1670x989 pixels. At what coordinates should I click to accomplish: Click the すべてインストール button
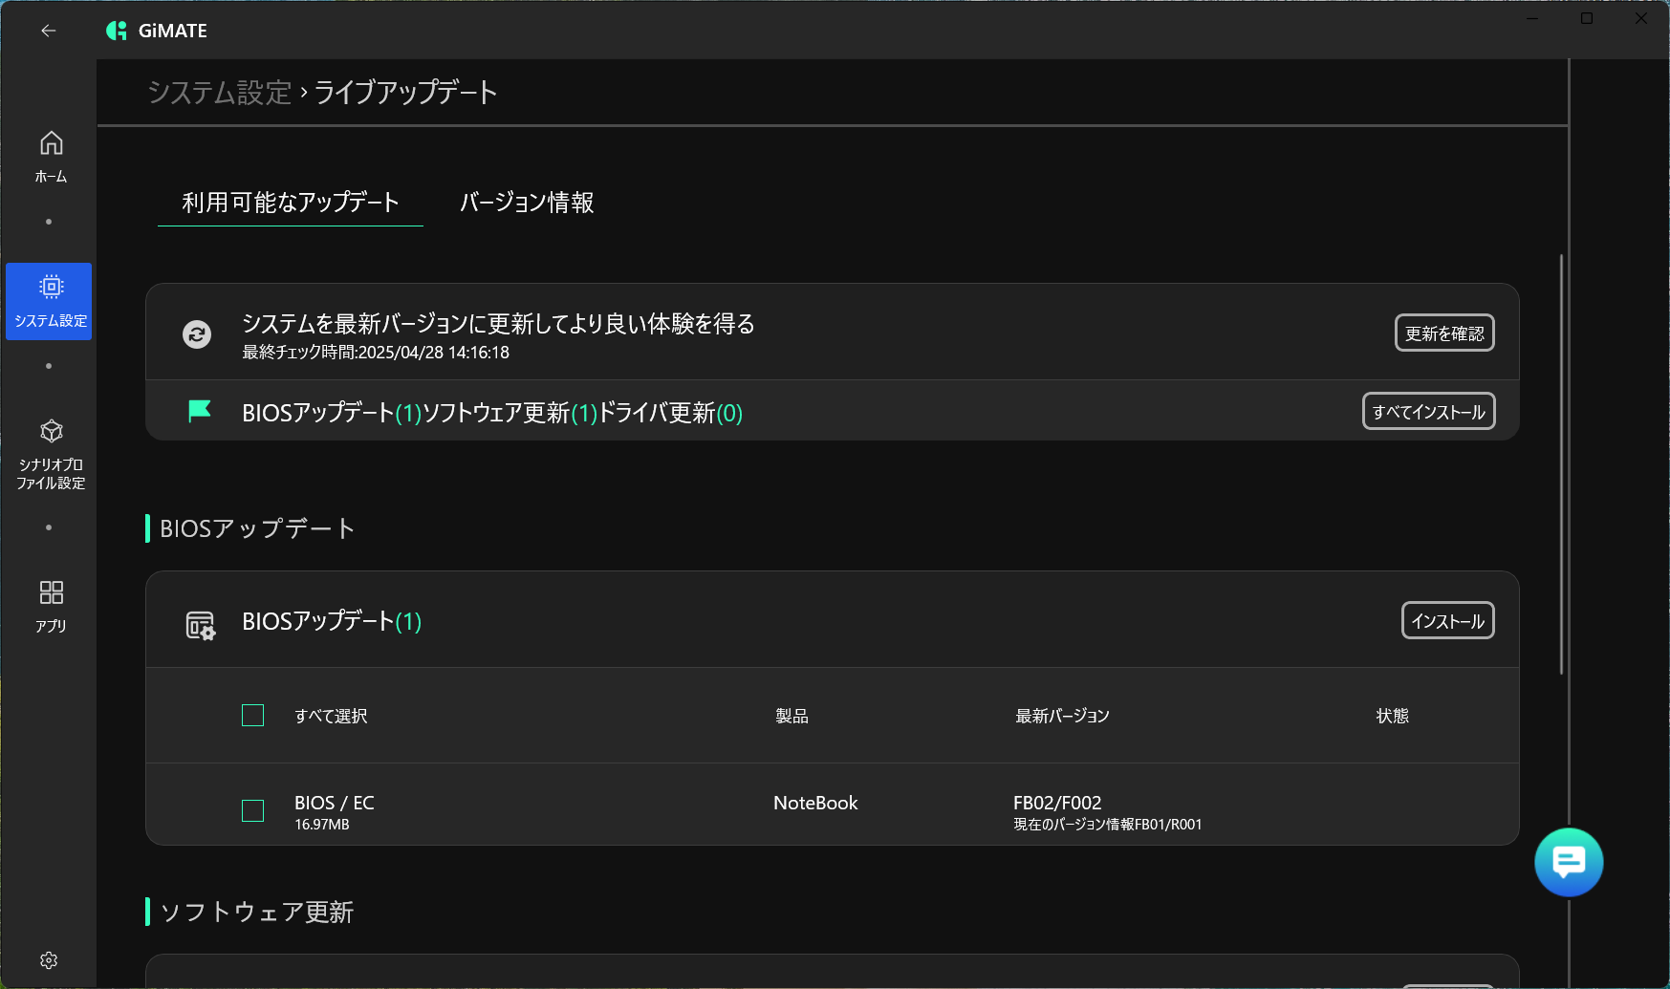pyautogui.click(x=1428, y=411)
